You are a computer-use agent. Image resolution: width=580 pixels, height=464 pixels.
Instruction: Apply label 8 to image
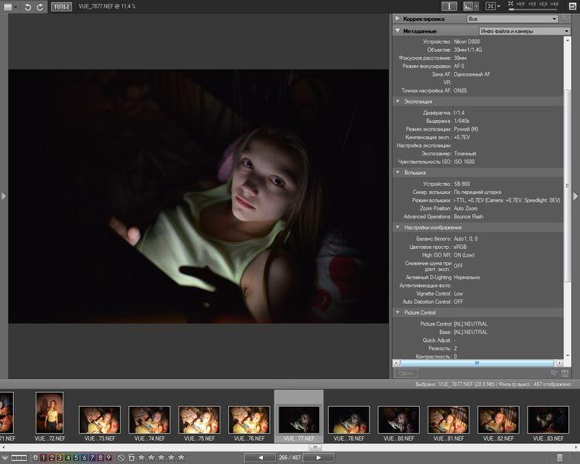101,458
